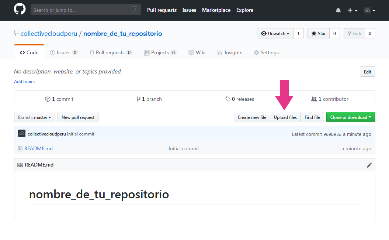Star the repository

(x=319, y=34)
